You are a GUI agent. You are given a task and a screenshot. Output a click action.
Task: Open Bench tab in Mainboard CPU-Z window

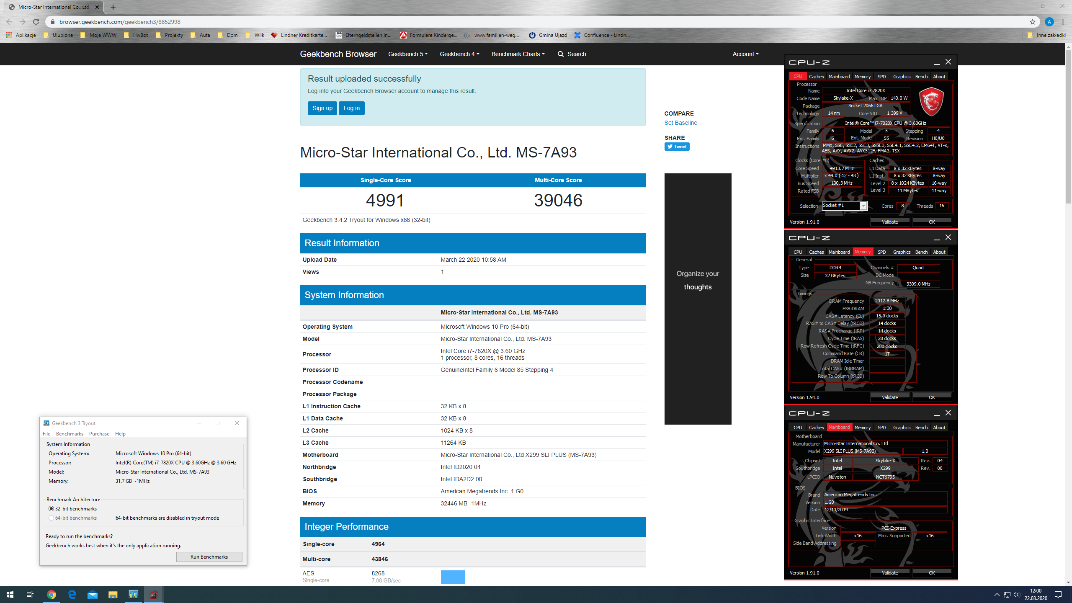921,428
